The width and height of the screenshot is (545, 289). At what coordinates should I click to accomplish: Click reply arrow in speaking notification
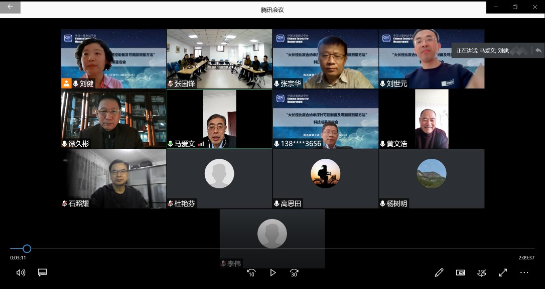coord(538,51)
